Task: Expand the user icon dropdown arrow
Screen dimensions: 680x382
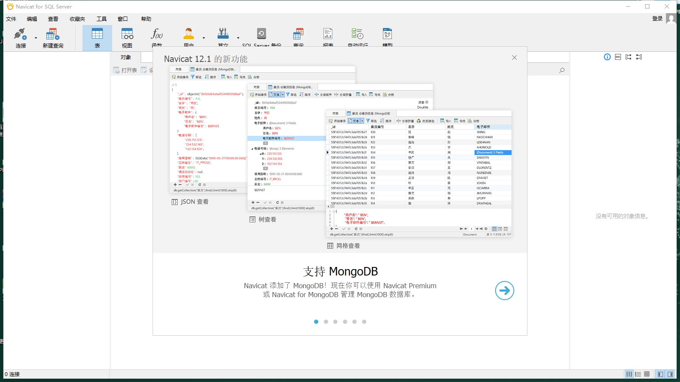Action: (204, 38)
